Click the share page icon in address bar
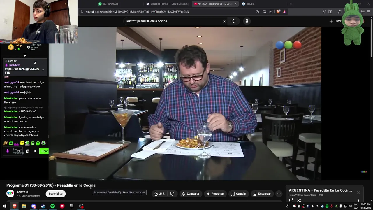 [x=271, y=12]
